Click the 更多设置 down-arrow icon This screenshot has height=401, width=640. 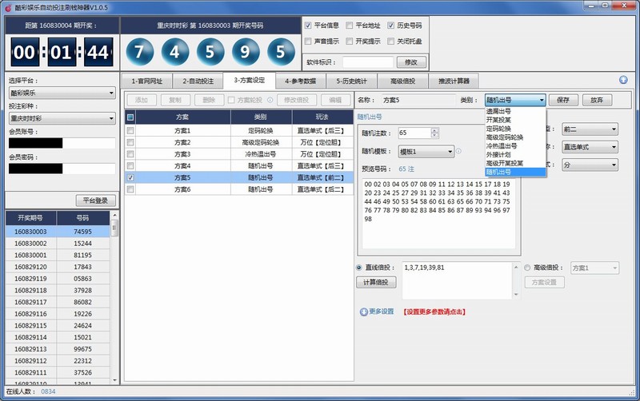[x=363, y=312]
